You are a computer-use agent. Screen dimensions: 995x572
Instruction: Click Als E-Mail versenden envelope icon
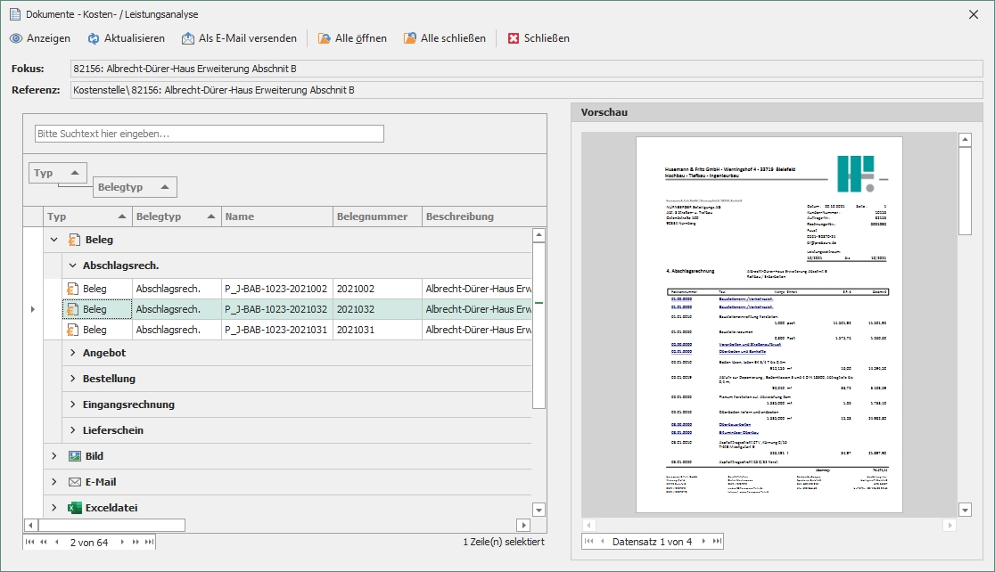click(188, 38)
